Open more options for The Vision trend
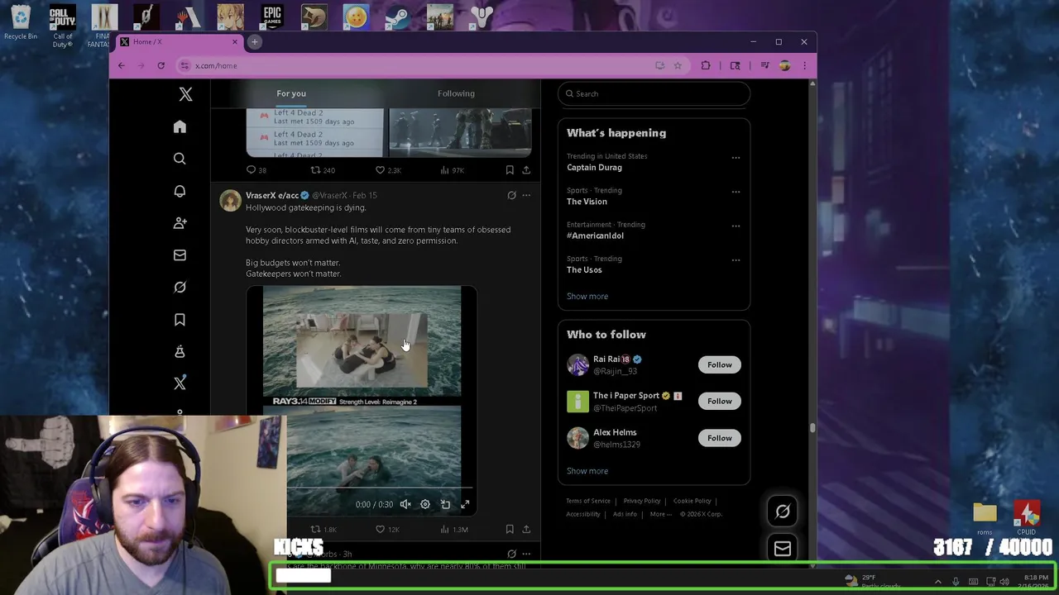This screenshot has height=595, width=1059. click(736, 192)
